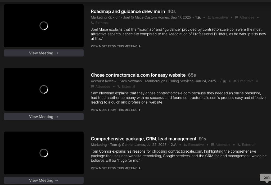Click Executive people icon in Joel Mace row
This screenshot has width=271, height=185.
click(209, 17)
